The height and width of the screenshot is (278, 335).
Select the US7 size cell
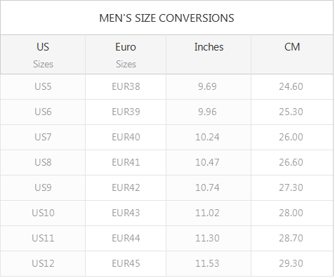[43, 137]
